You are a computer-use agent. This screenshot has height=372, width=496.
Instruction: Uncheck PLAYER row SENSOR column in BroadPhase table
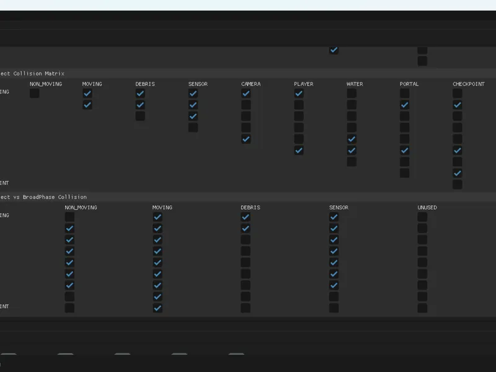coord(334,274)
